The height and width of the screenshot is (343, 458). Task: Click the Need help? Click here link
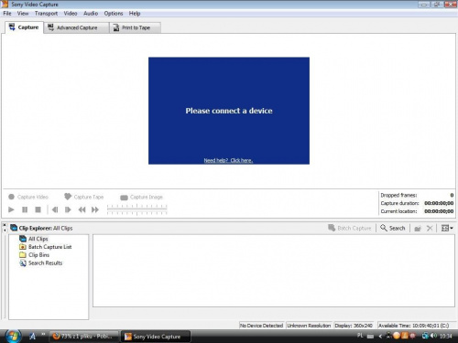(228, 160)
